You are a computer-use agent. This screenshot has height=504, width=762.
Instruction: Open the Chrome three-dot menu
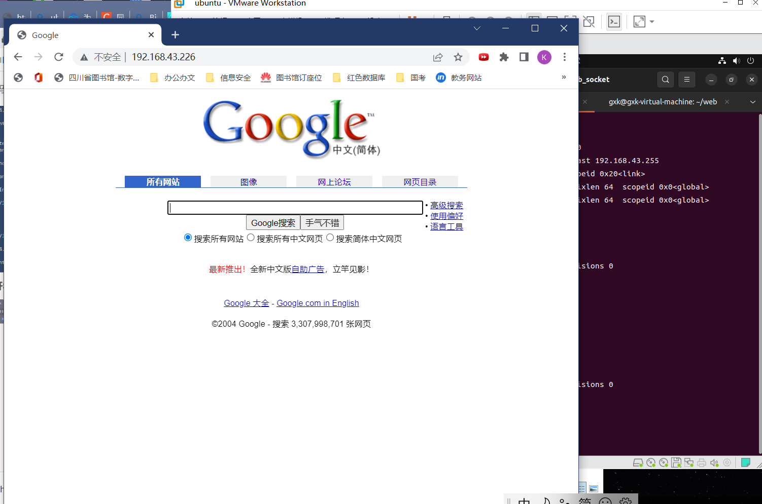(x=565, y=57)
